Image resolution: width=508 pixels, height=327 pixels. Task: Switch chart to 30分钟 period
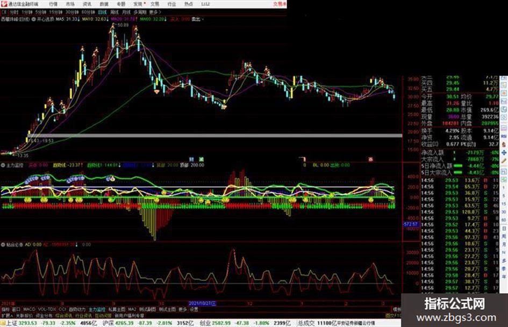pyautogui.click(x=72, y=12)
